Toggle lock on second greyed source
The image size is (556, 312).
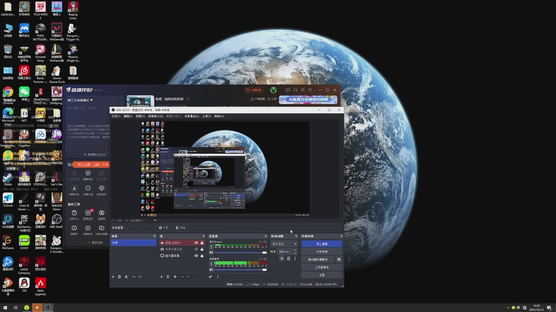tap(202, 249)
